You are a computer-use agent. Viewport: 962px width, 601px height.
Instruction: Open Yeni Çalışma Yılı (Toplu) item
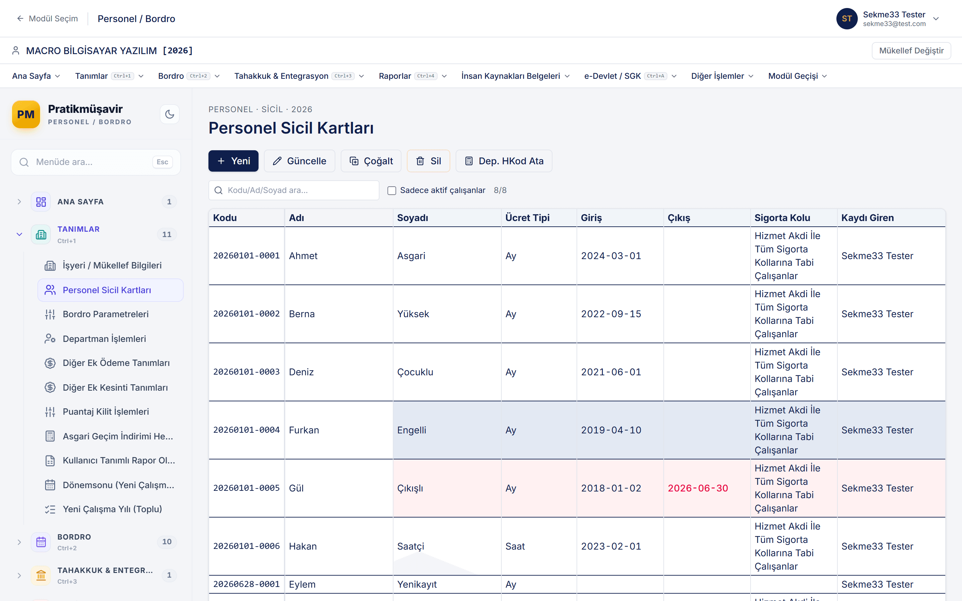tap(111, 509)
